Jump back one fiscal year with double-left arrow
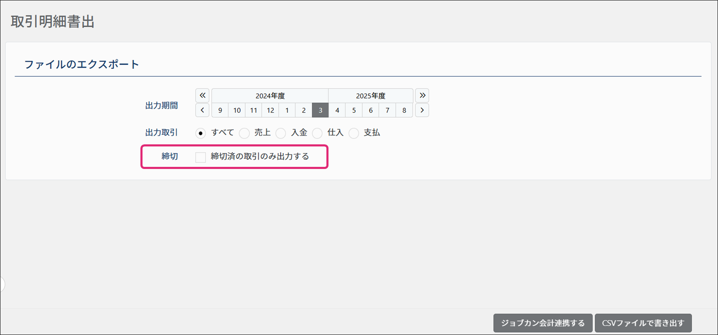 click(202, 96)
